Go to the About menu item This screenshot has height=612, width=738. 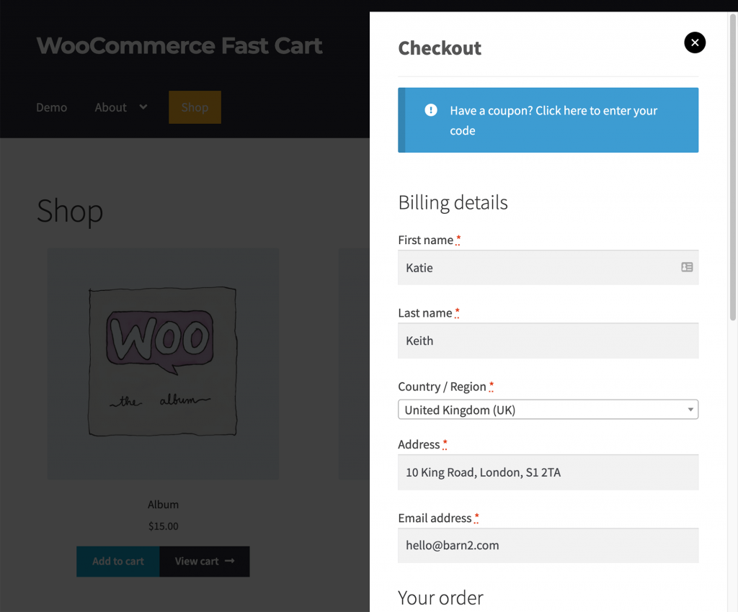pos(110,107)
